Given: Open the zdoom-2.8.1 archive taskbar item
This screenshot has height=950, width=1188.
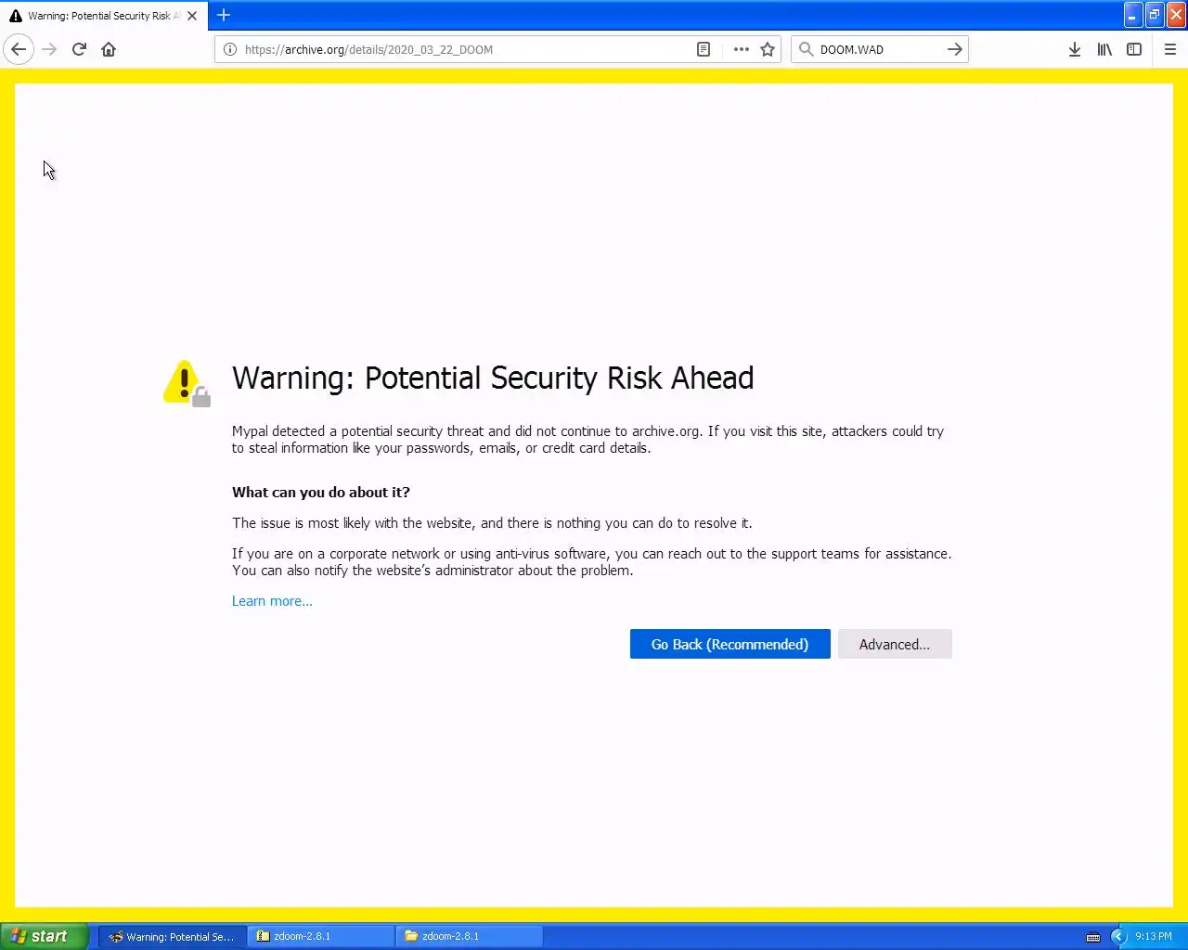Looking at the screenshot, I should 321,936.
